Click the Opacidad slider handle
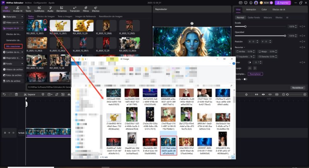309x168 pixels. (285, 35)
